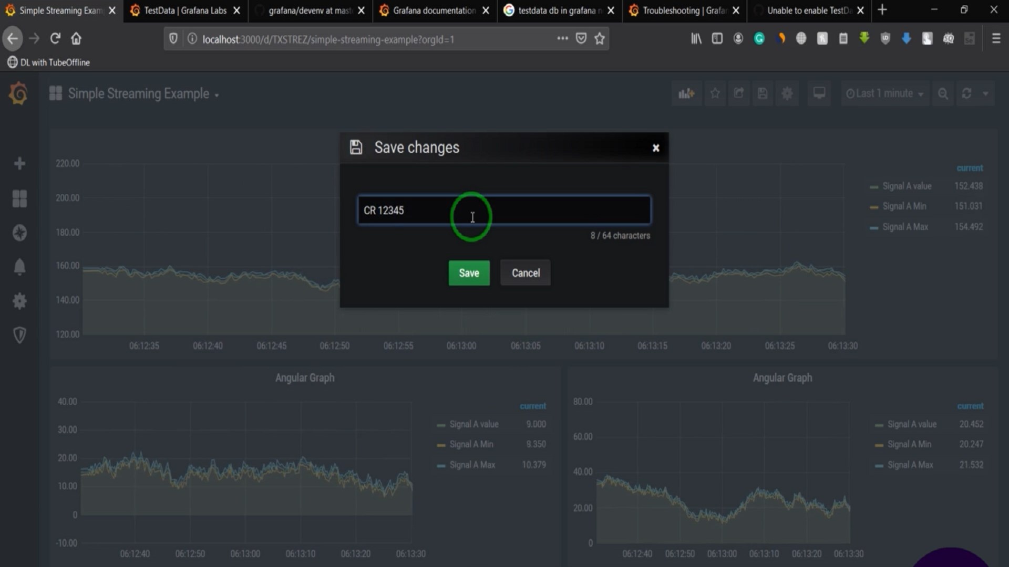The height and width of the screenshot is (567, 1009).
Task: Click the save note text field
Action: coord(503,211)
